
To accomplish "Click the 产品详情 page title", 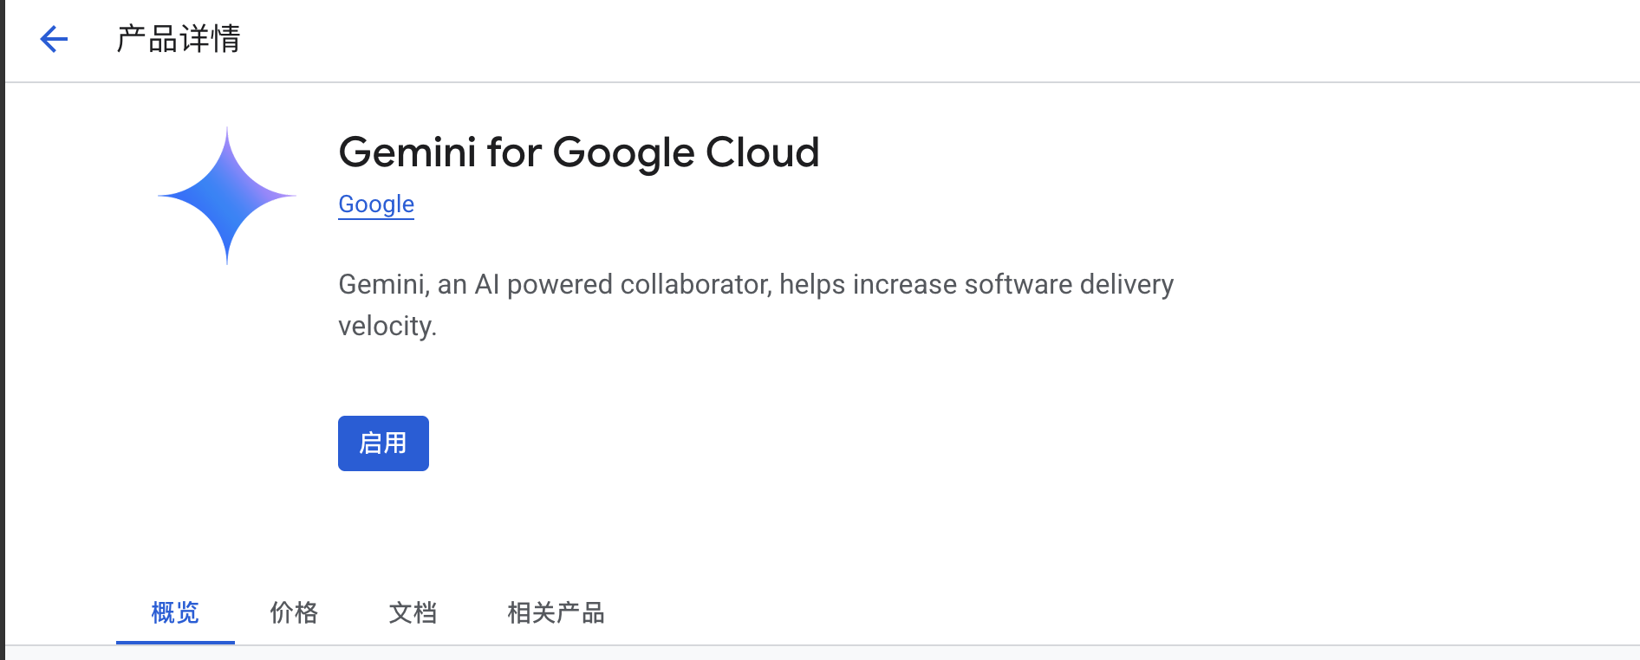I will pos(179,39).
